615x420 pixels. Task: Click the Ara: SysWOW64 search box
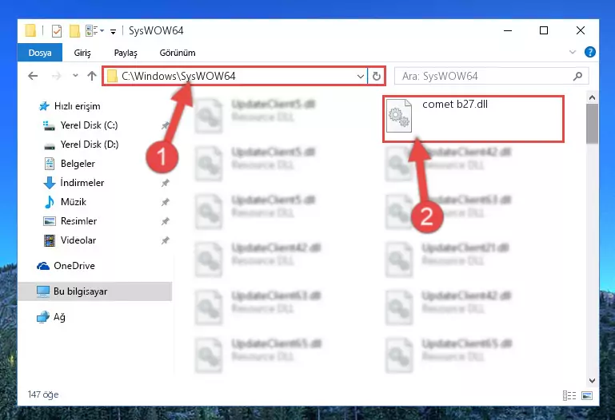(x=491, y=76)
